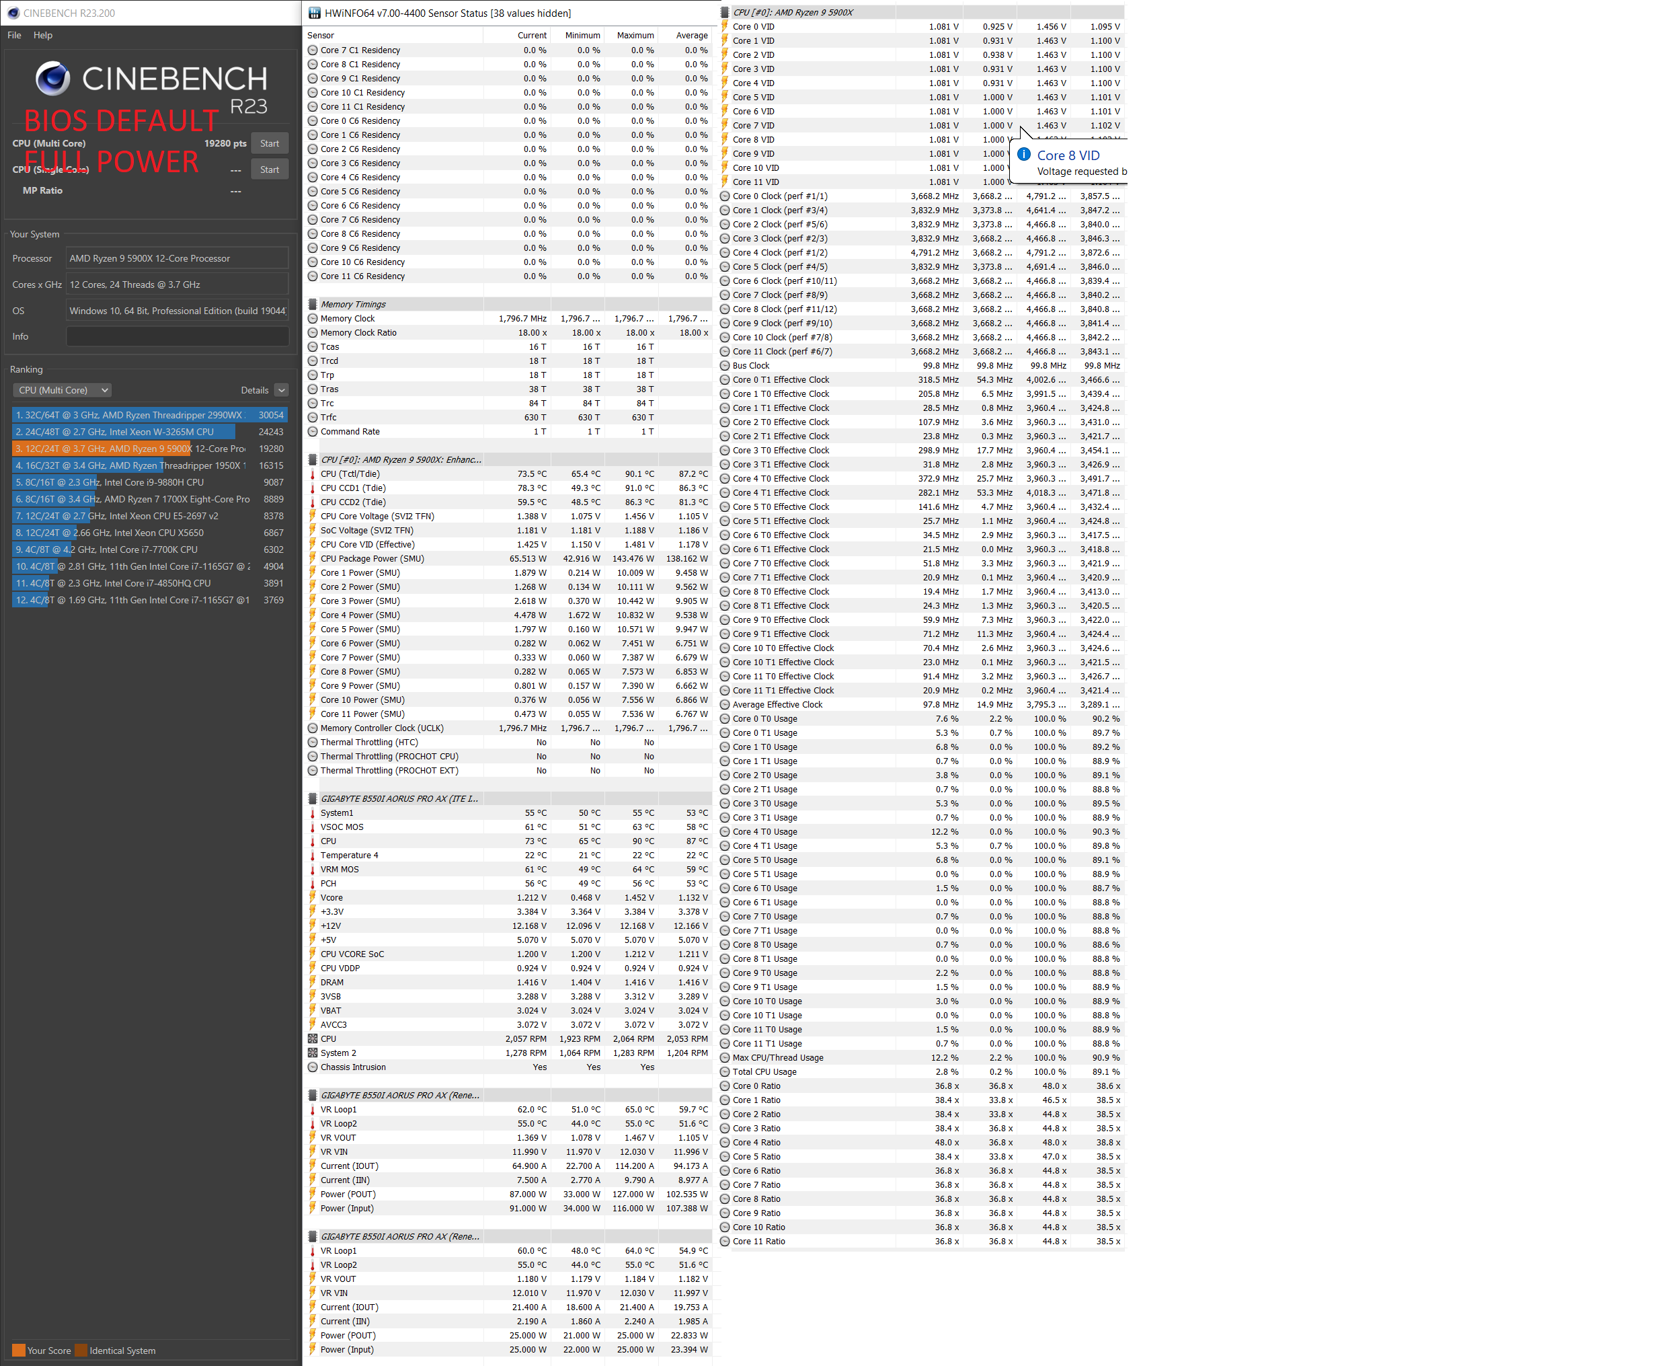Click the circle icon beside Chassis Intrusion
The height and width of the screenshot is (1366, 1654).
tap(312, 1068)
